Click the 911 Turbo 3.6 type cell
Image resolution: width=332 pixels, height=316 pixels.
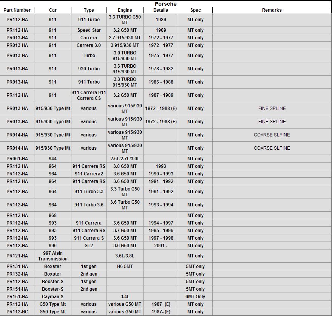click(x=89, y=205)
